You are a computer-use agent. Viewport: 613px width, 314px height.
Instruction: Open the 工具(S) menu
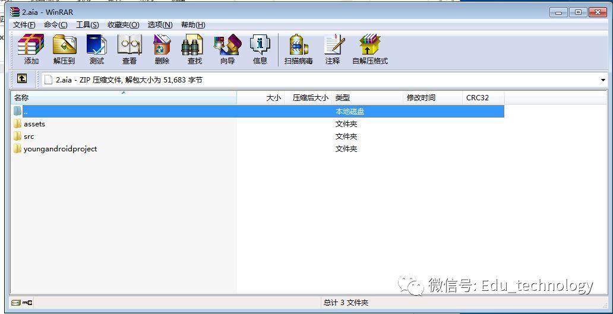click(x=87, y=25)
